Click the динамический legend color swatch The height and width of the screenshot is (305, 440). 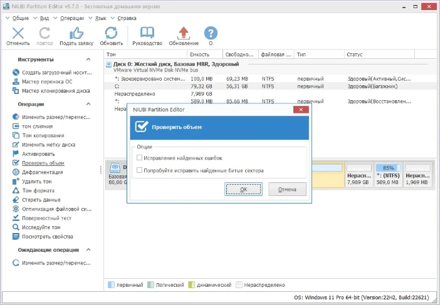(x=192, y=285)
